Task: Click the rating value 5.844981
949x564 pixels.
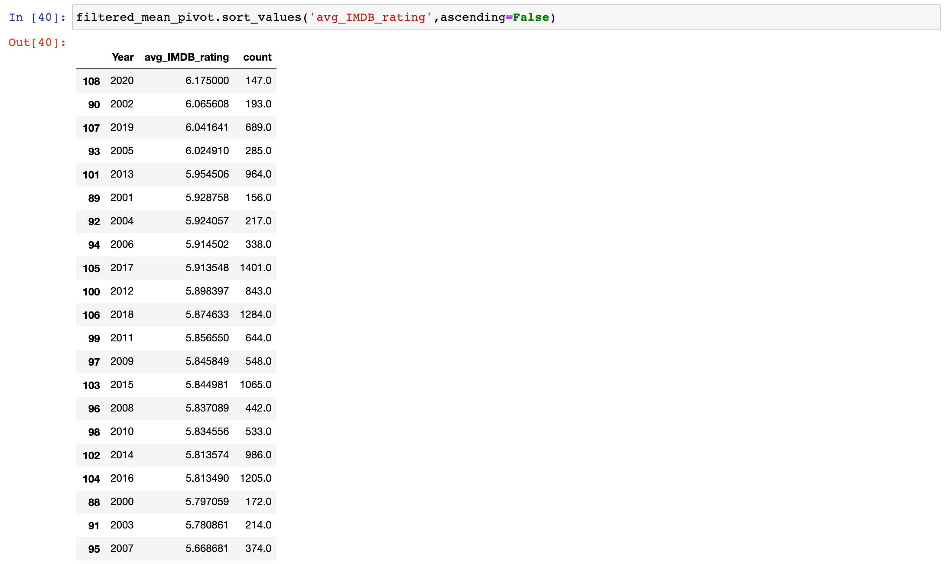Action: click(x=207, y=385)
